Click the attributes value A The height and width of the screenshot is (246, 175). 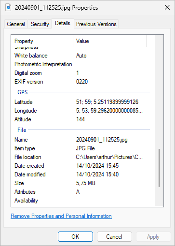point(78,192)
